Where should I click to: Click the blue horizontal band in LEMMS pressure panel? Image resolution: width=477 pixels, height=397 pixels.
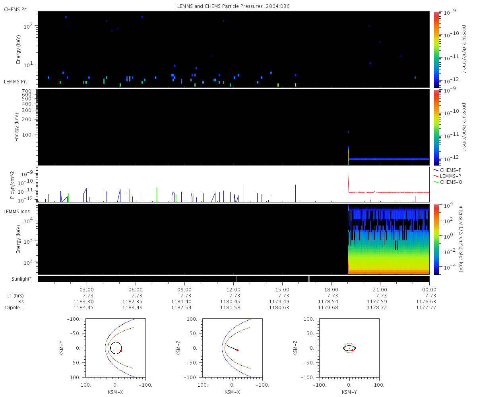point(389,159)
